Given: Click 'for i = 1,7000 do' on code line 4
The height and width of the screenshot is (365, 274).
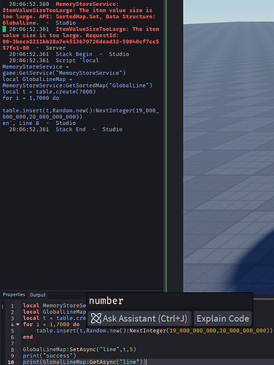Looking at the screenshot, I should pos(51,324).
